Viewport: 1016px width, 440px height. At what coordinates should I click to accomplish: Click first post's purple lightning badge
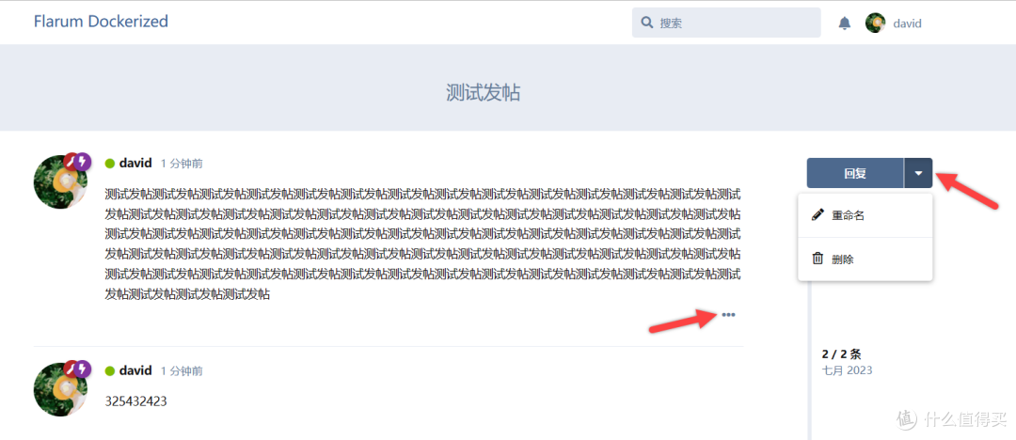click(x=82, y=162)
